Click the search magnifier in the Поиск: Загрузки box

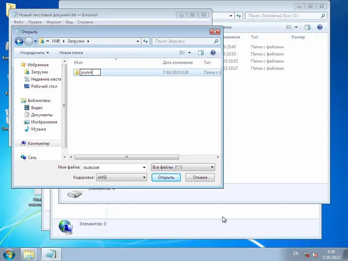(216, 41)
